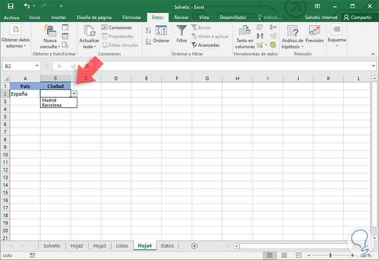Select Barcelona from the dropdown list
The width and height of the screenshot is (379, 260).
coord(51,105)
